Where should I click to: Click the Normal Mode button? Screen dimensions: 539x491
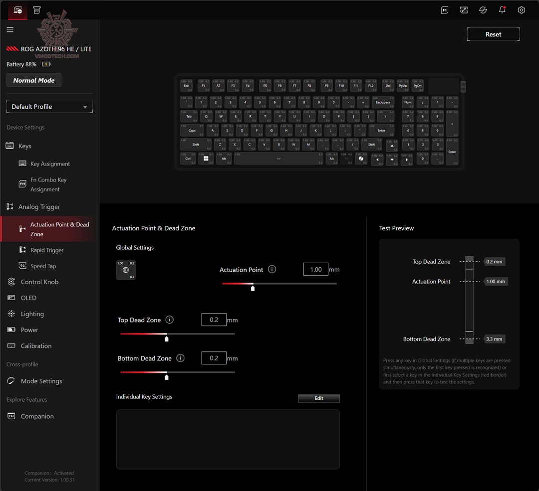pos(34,80)
